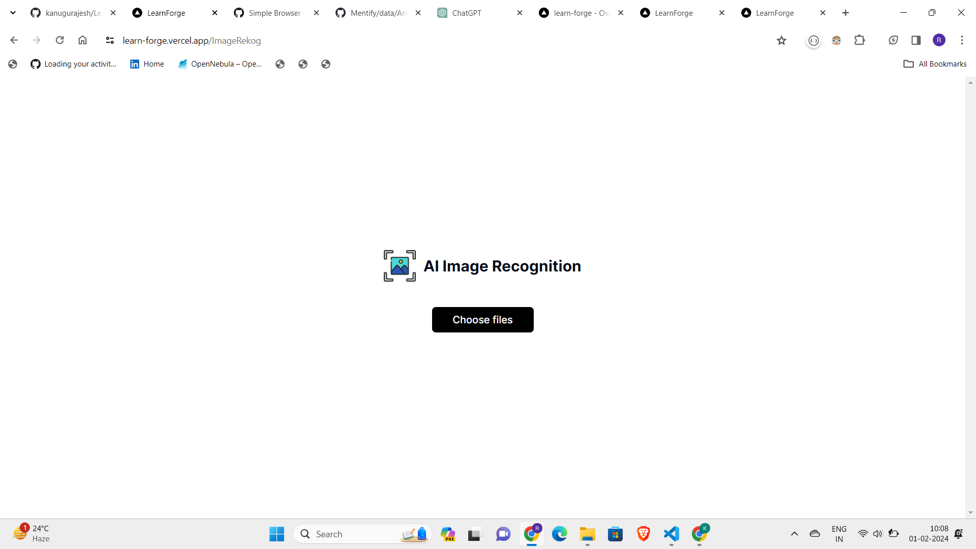Switch to the Simple Browser tab

click(x=274, y=13)
